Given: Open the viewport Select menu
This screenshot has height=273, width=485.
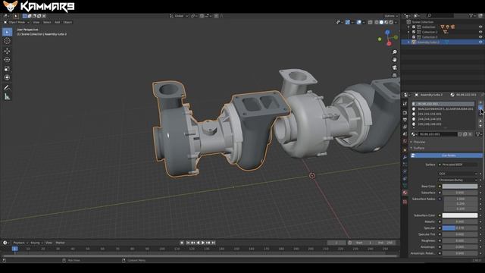Looking at the screenshot, I should 47,22.
